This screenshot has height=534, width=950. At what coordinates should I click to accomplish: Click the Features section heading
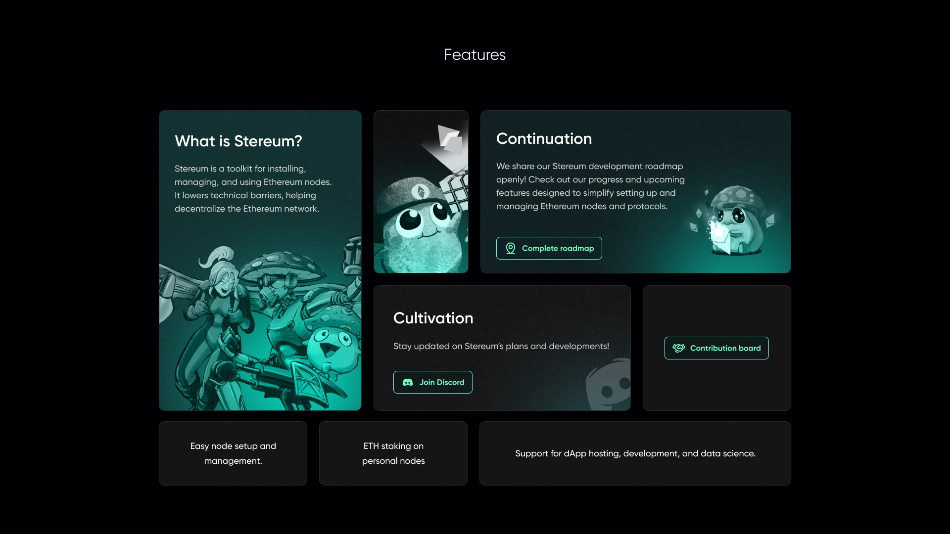pyautogui.click(x=475, y=54)
